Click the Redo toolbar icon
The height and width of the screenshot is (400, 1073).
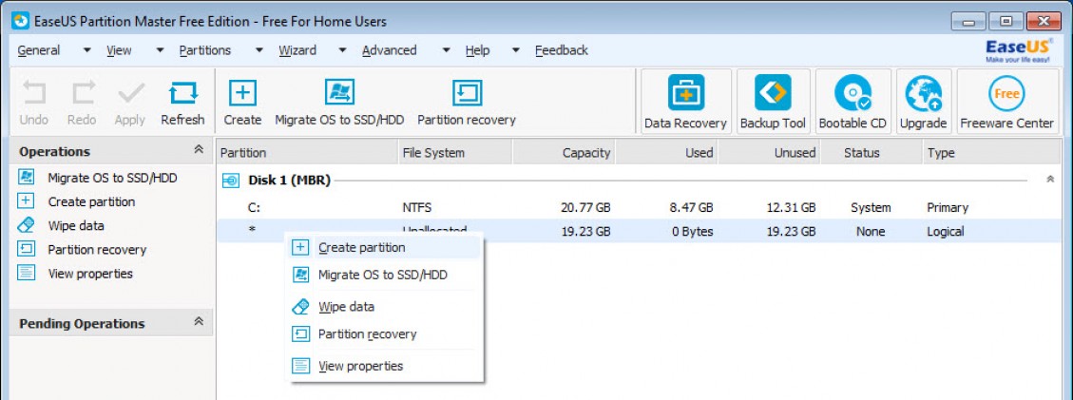83,93
